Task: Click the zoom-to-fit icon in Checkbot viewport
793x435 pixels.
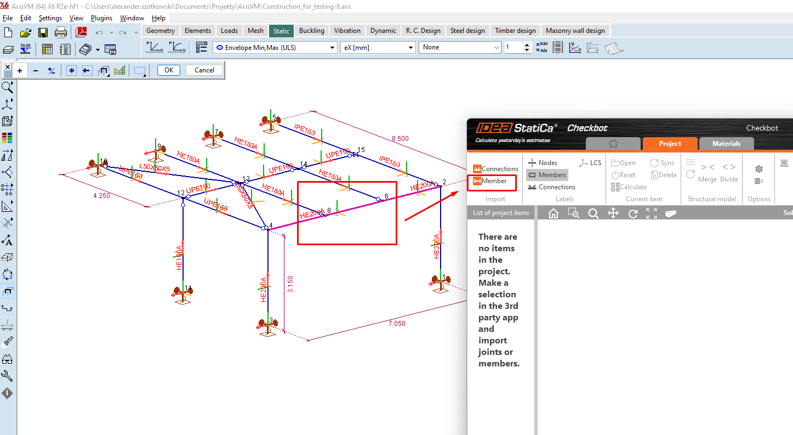Action: click(x=652, y=213)
